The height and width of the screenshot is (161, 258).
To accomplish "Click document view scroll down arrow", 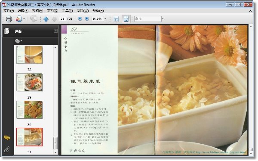I will [x=251, y=154].
